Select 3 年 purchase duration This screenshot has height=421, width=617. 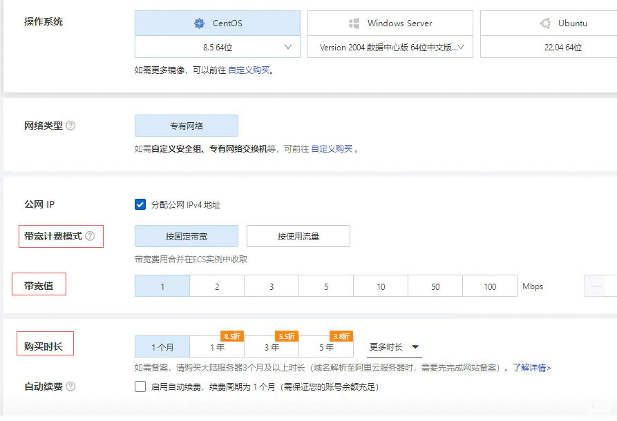[272, 347]
